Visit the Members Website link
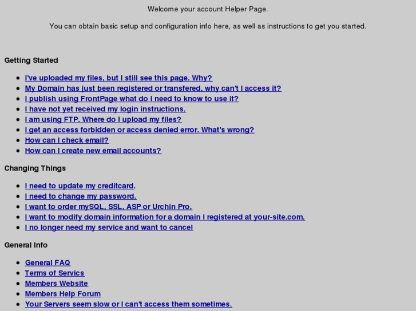Image resolution: width=416 pixels, height=311 pixels. (57, 284)
